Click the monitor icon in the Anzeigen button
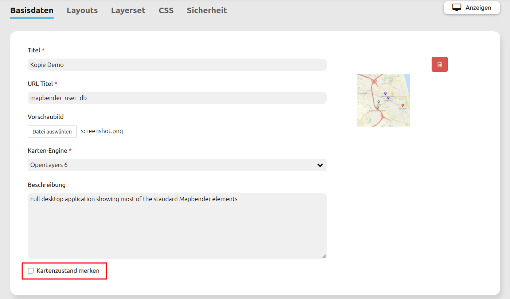This screenshot has height=299, width=510. pos(456,8)
